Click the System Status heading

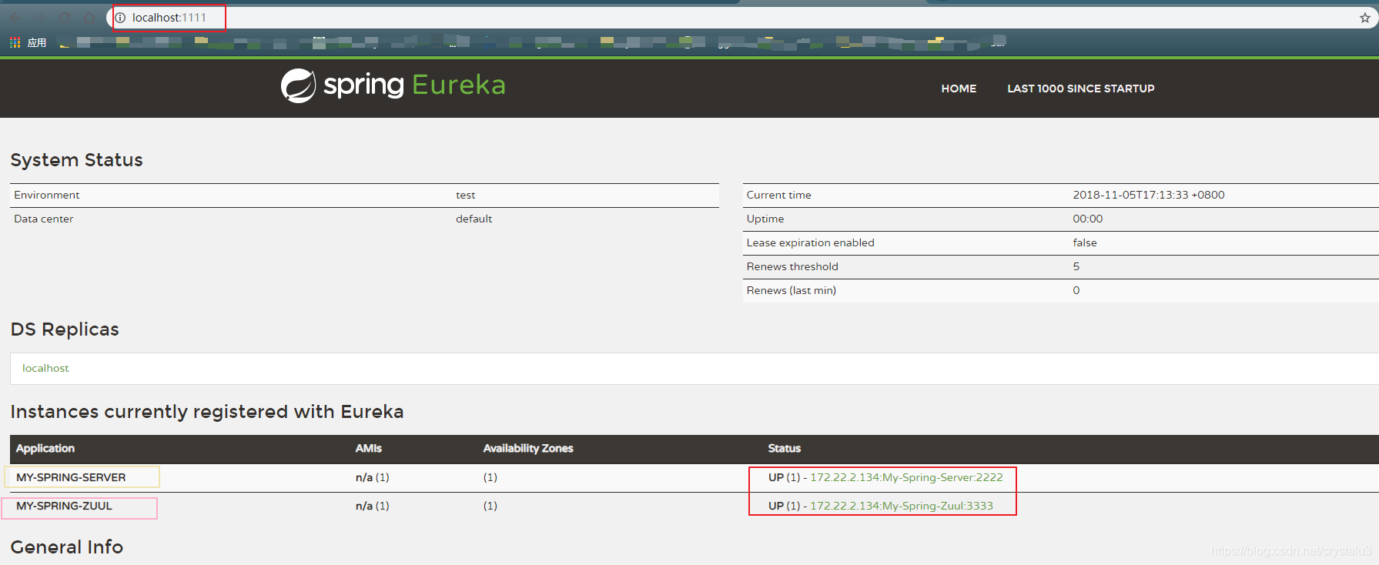click(x=76, y=160)
